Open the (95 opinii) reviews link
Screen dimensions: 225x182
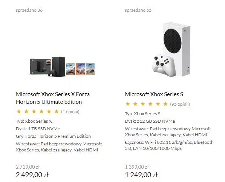click(180, 104)
